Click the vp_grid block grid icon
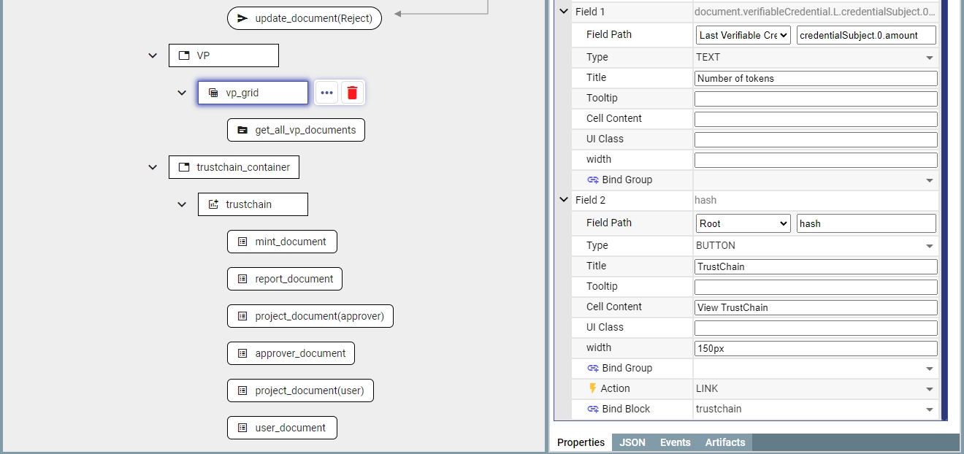This screenshot has height=454, width=964. (213, 93)
